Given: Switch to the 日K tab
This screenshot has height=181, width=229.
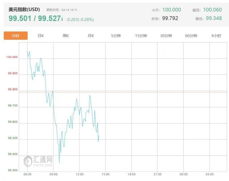Looking at the screenshot, I should [x=41, y=36].
